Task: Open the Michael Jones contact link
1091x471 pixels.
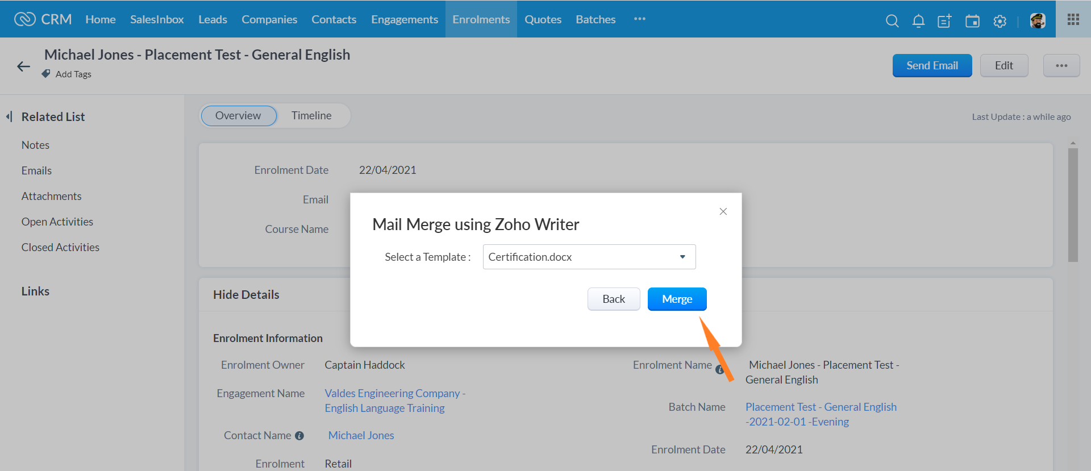Action: (361, 435)
